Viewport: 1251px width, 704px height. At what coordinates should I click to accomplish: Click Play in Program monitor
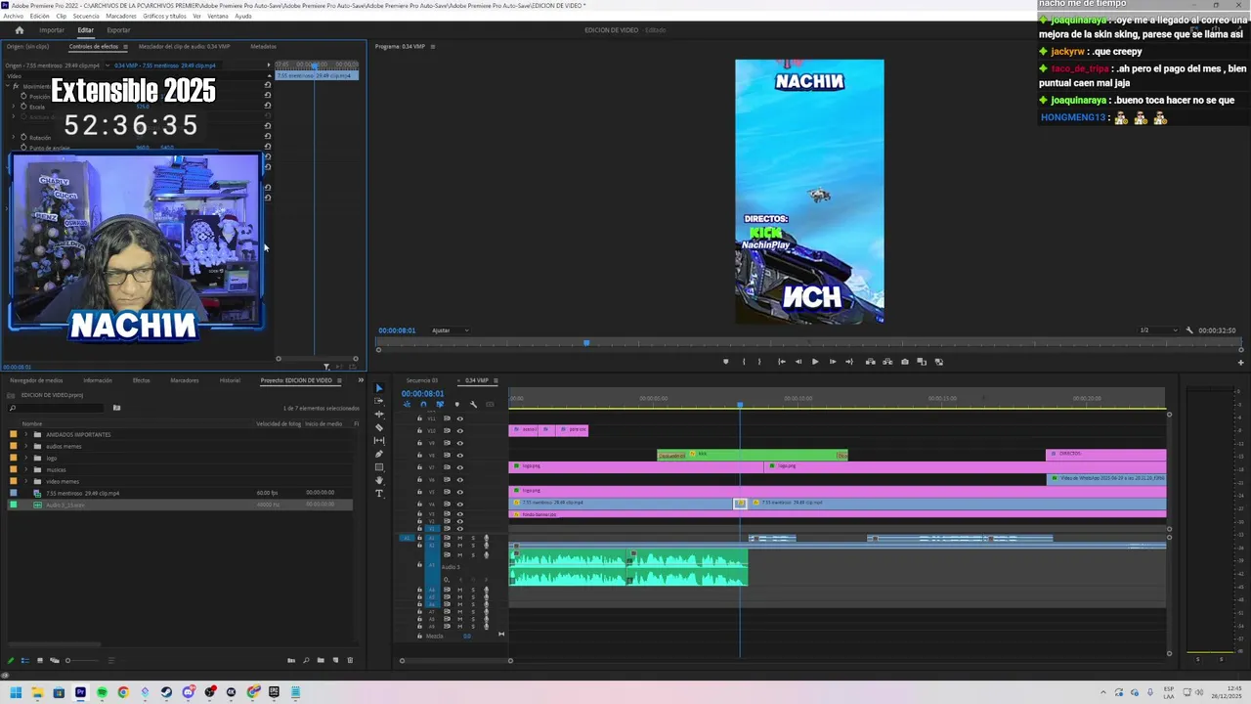click(x=815, y=362)
